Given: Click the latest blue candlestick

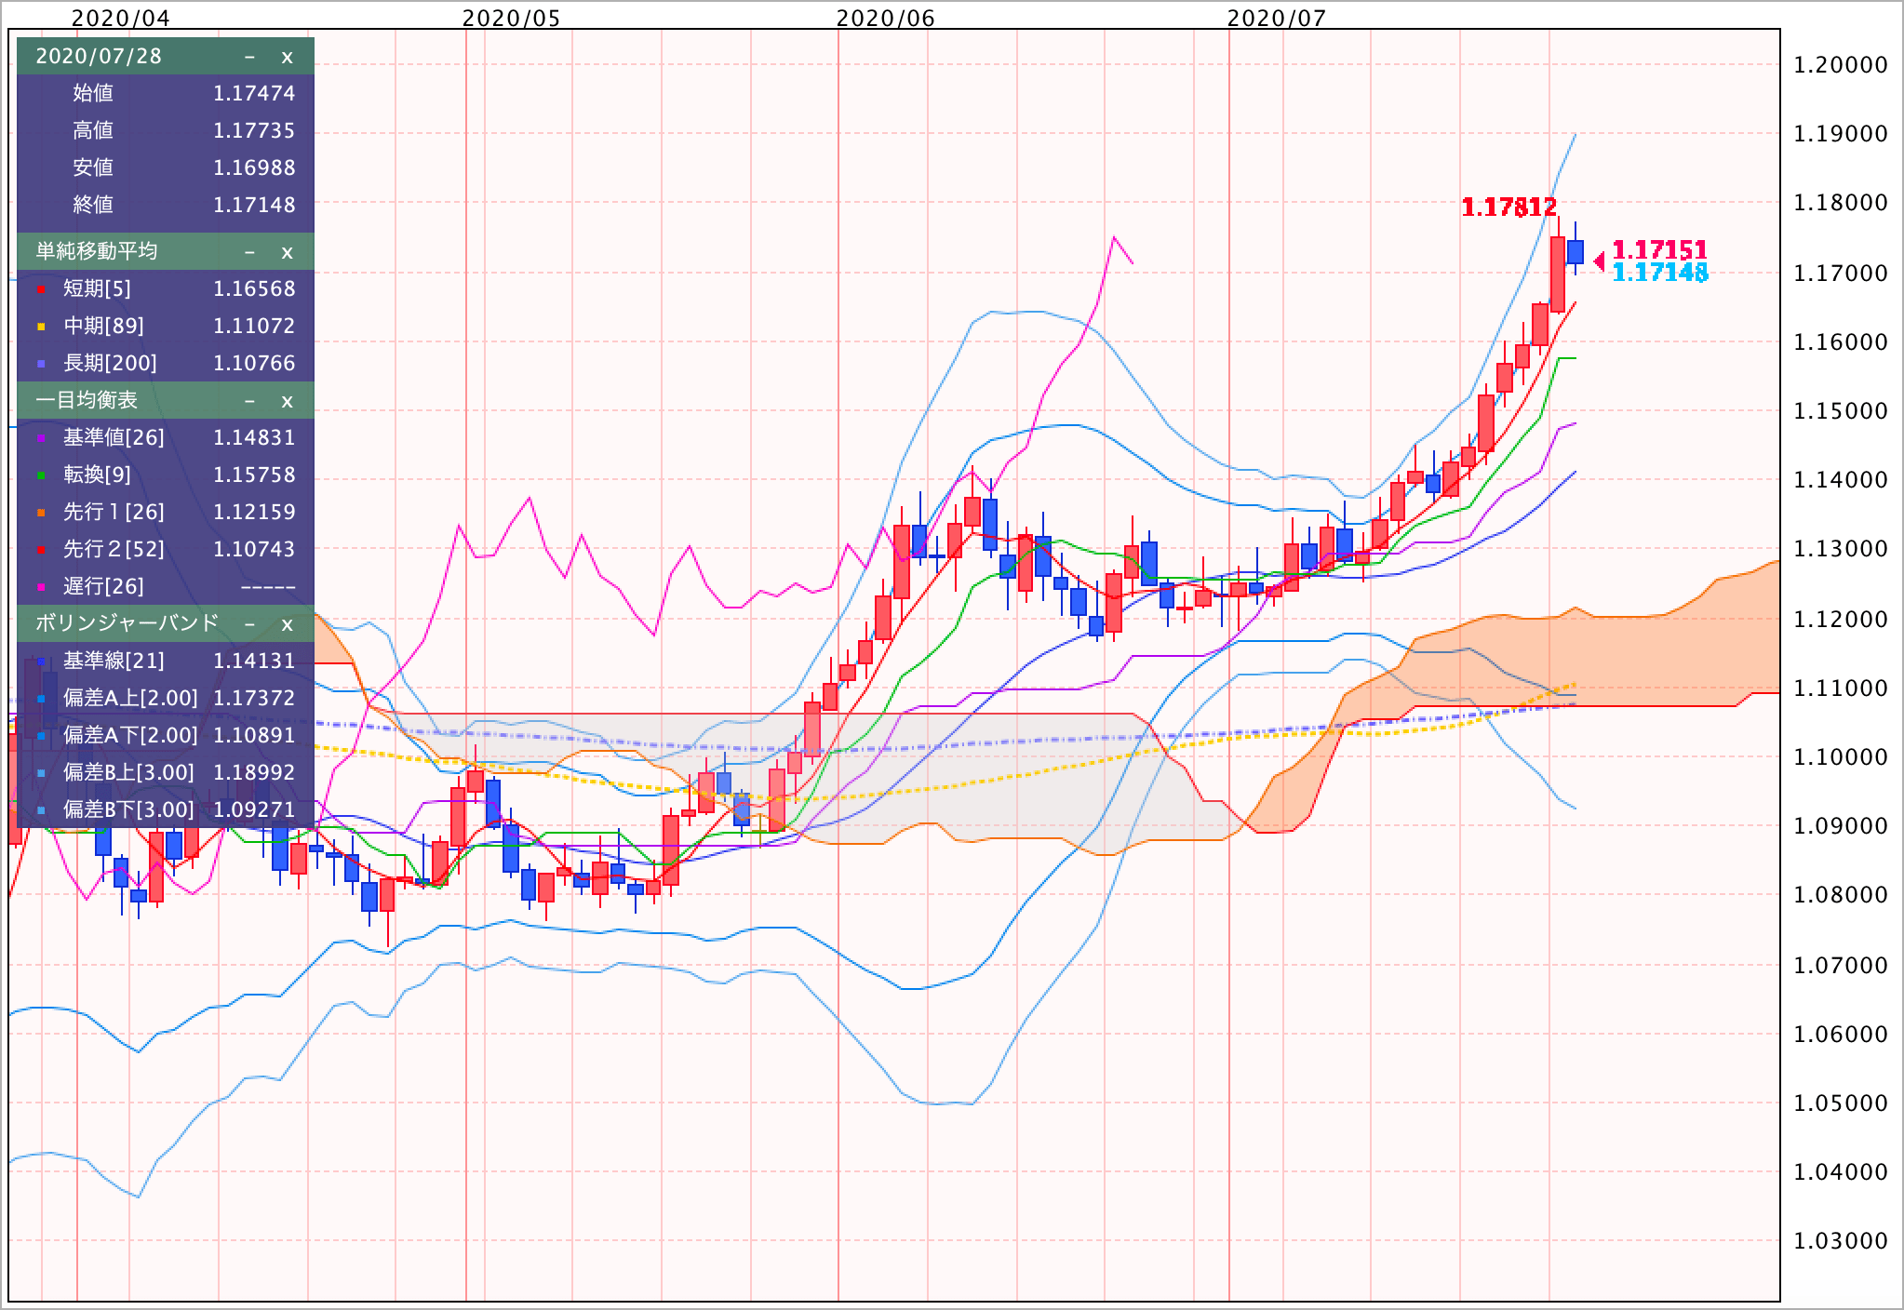Looking at the screenshot, I should 1575,252.
